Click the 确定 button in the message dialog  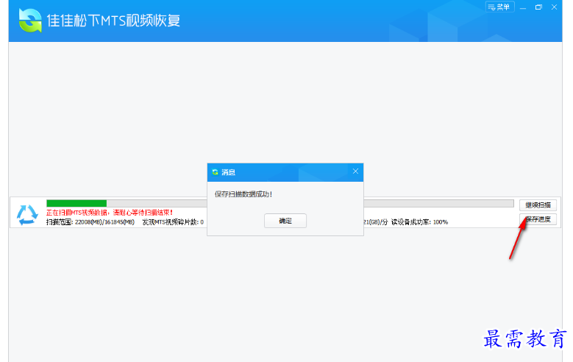[x=285, y=221]
